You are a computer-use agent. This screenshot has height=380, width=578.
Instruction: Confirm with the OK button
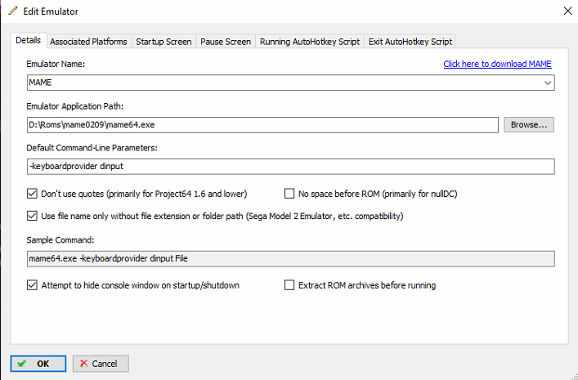[x=38, y=364]
